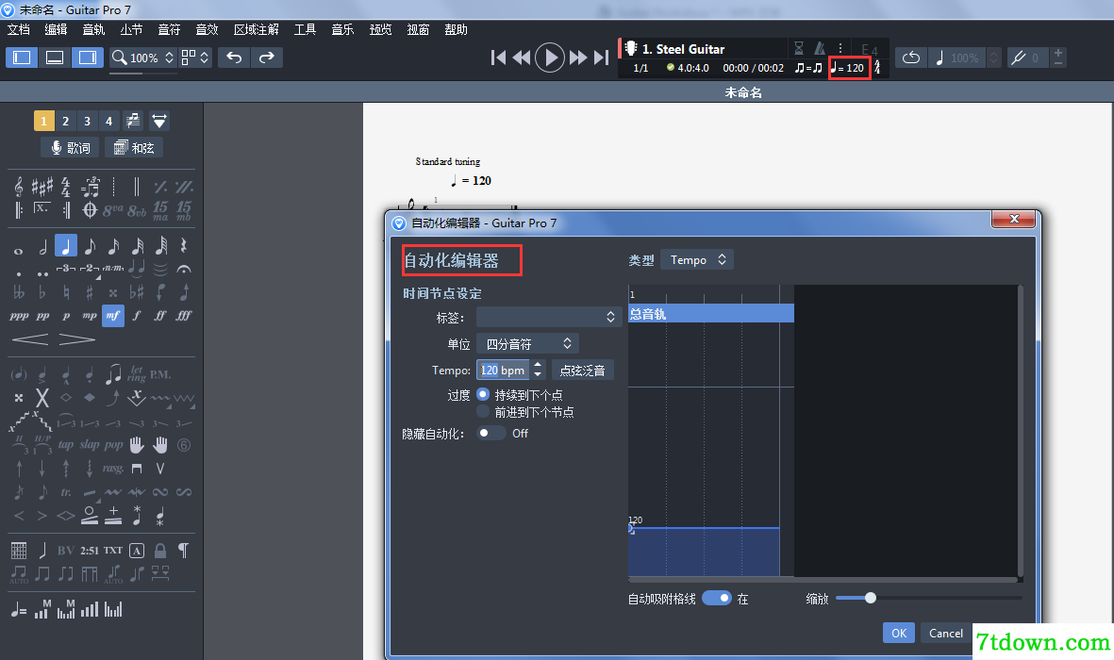Viewport: 1114px width, 660px height.
Task: Toggle the count-in hourglass icon
Action: pyautogui.click(x=799, y=48)
